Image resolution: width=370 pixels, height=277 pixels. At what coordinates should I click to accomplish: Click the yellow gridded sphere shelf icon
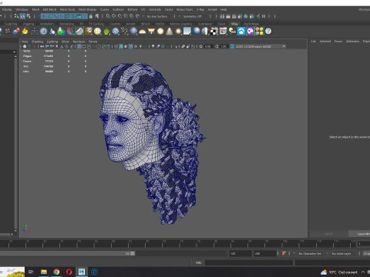[97, 32]
